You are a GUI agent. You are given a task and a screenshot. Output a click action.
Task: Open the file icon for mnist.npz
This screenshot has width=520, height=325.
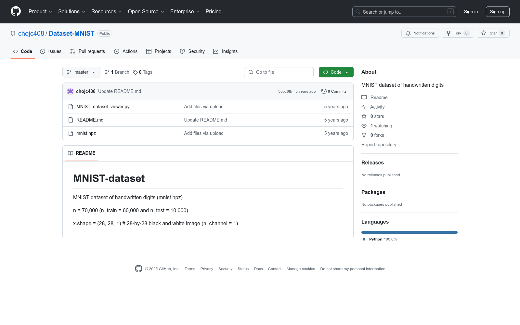(x=71, y=133)
